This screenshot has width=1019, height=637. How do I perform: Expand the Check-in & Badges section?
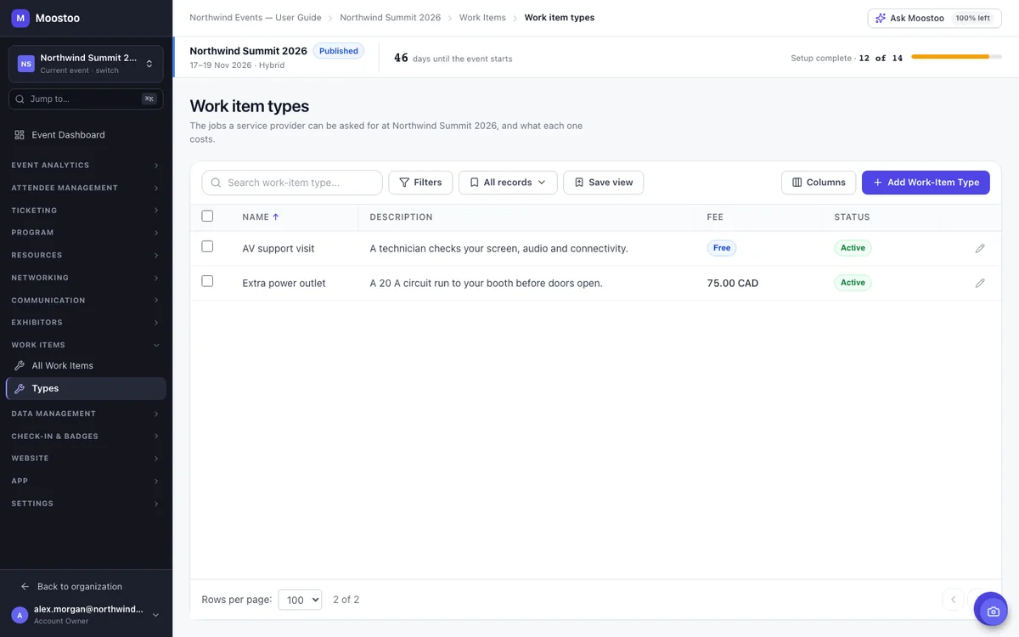(86, 437)
